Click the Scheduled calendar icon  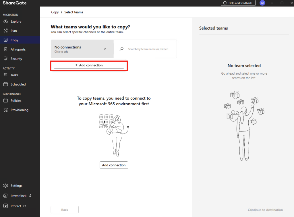click(x=6, y=84)
